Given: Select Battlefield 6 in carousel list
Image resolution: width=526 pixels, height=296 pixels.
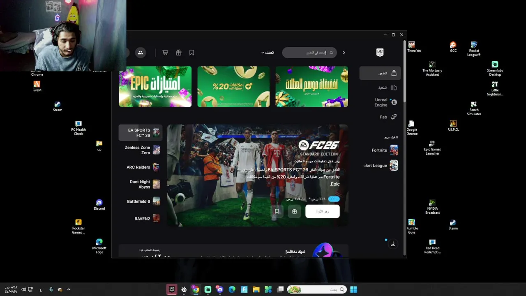Looking at the screenshot, I should (x=141, y=201).
